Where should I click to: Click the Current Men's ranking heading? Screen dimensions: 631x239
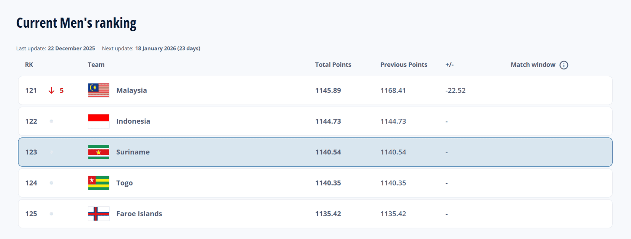76,23
